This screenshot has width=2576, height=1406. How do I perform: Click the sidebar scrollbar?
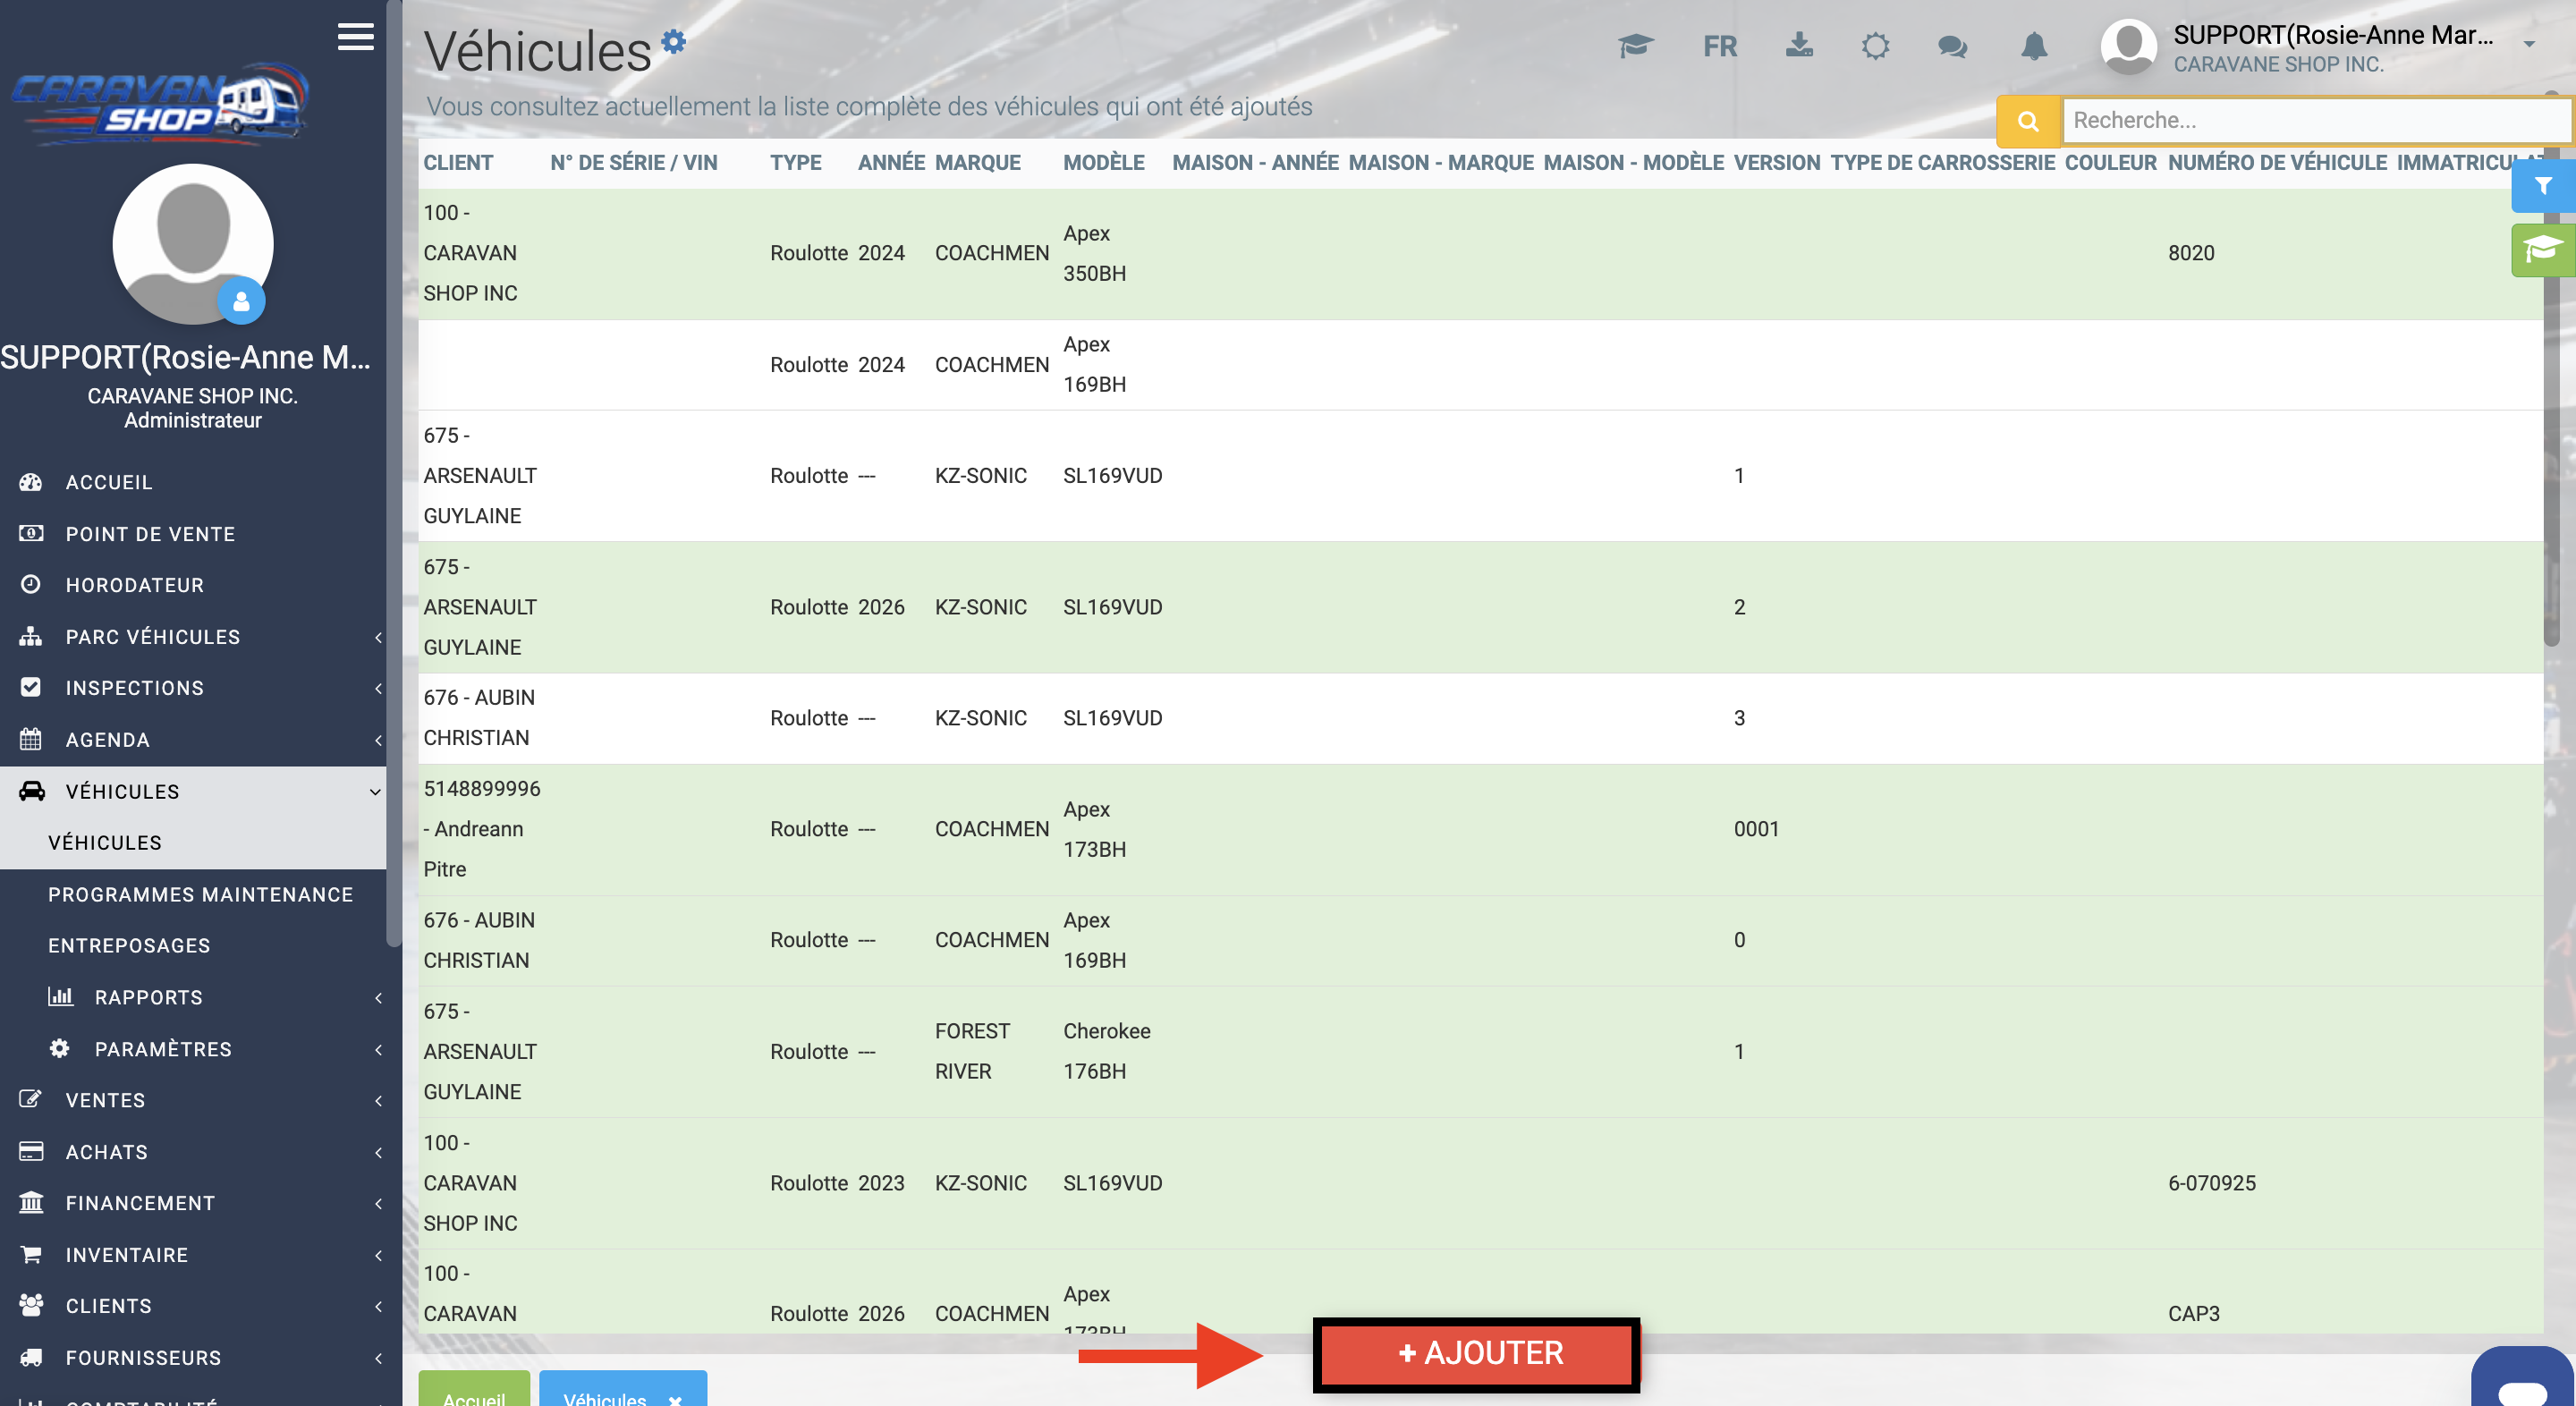click(x=394, y=472)
